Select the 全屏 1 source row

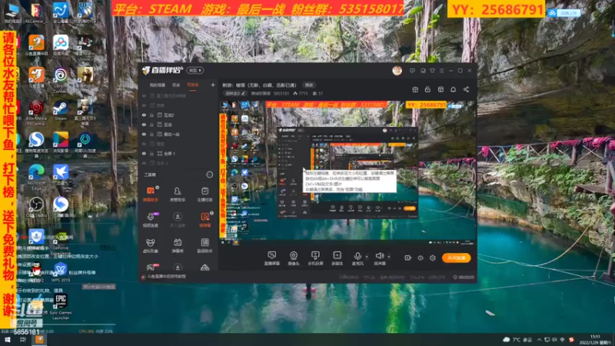[178, 153]
